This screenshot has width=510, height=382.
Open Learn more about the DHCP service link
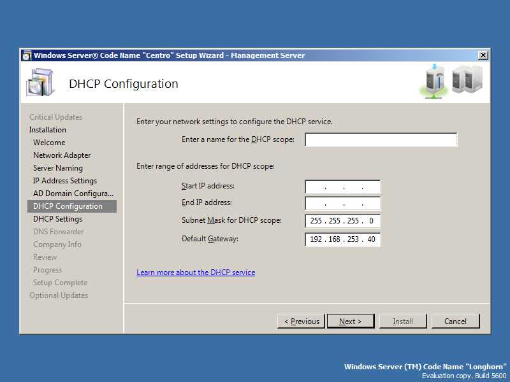pos(196,272)
